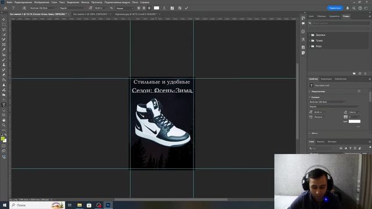Expand the Вода folder
The image size is (372, 209).
pos(310,46)
